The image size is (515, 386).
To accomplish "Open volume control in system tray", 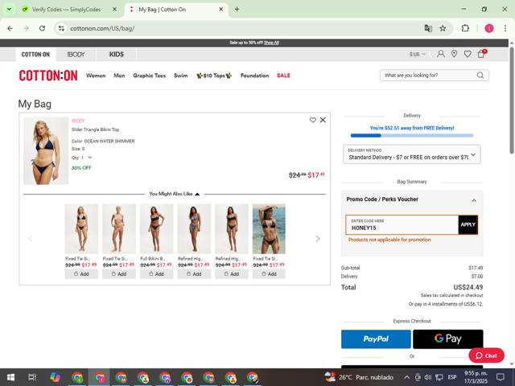I will coord(428,377).
